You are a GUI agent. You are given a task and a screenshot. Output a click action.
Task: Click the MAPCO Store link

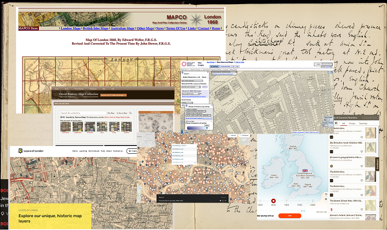click(28, 28)
